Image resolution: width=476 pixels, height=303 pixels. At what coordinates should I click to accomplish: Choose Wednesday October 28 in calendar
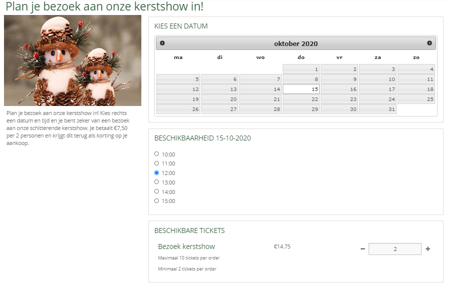click(260, 109)
